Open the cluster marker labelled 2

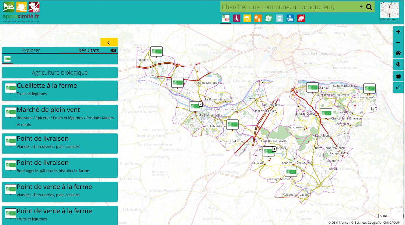coord(195,106)
